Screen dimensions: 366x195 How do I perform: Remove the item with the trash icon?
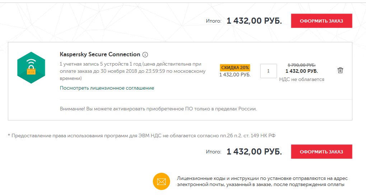pos(340,70)
